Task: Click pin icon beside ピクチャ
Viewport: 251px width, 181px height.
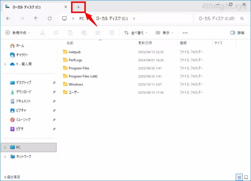Action: [54, 111]
